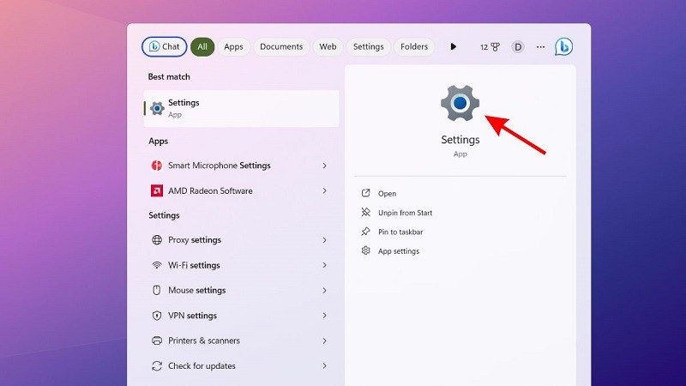
Task: Click the rewards trophy points icon
Action: tap(490, 47)
